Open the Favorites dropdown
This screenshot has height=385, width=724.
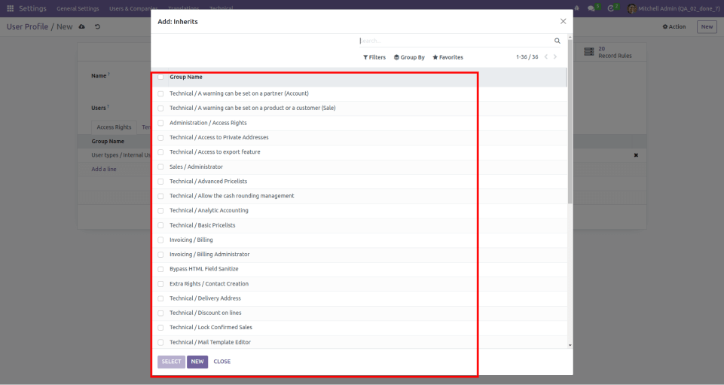(448, 57)
